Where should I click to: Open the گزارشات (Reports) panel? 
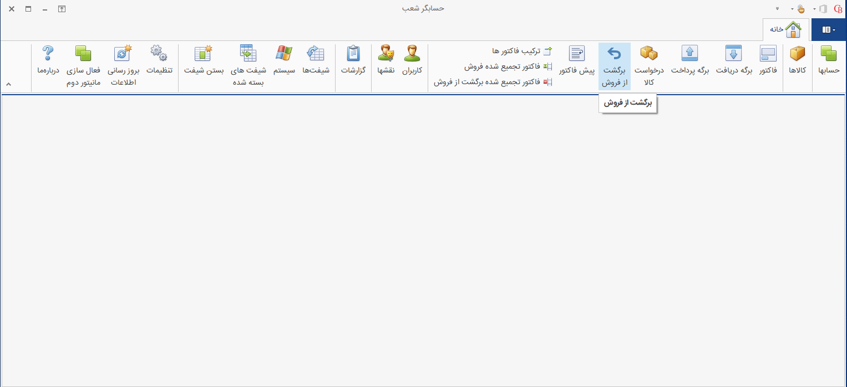click(x=353, y=65)
